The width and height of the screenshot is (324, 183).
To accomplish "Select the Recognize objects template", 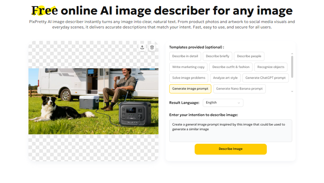I will pos(271,67).
